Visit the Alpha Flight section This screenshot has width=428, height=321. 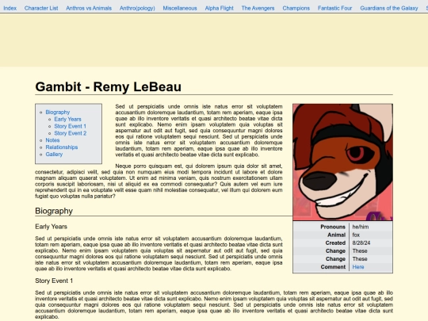click(220, 8)
